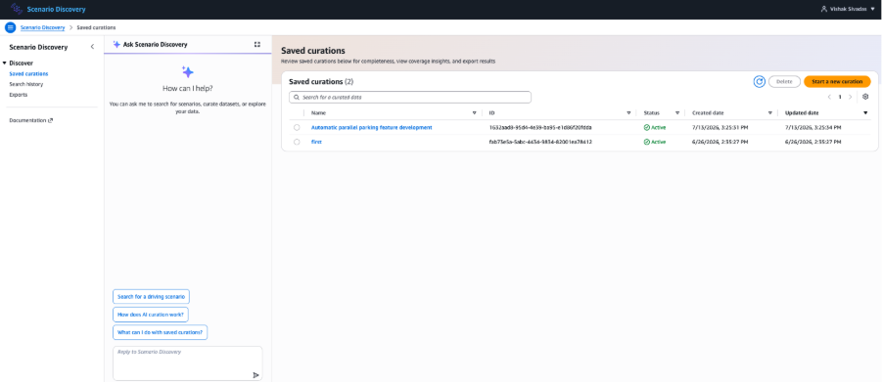882x382 pixels.
Task: Refresh the saved curations table
Action: pyautogui.click(x=760, y=81)
